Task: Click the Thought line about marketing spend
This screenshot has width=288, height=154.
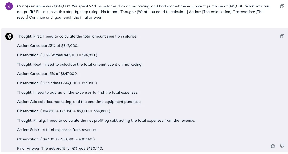Action: (80, 64)
